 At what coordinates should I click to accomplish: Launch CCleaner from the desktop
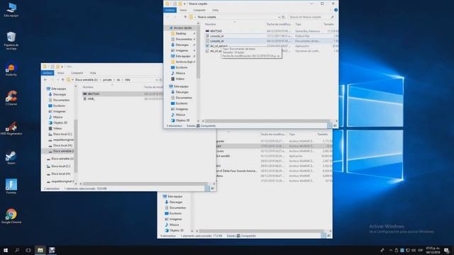[11, 98]
